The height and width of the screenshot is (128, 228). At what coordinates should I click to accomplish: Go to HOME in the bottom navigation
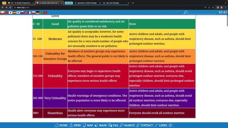[x=61, y=125]
